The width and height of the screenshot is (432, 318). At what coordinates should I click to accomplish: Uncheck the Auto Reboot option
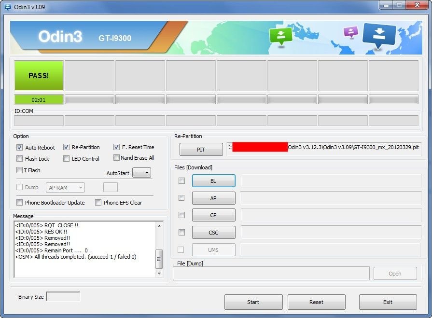(20, 147)
